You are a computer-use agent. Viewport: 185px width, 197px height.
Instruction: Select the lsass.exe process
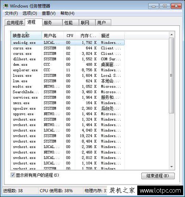tap(68, 75)
